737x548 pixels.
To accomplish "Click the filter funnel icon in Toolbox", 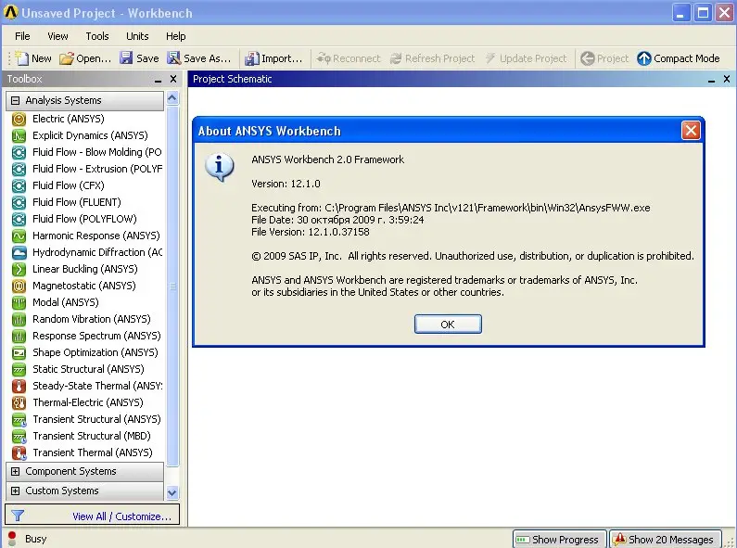I will tap(18, 516).
